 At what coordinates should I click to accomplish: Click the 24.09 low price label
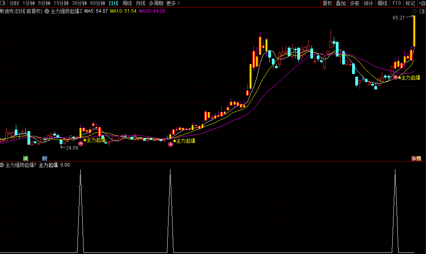72,148
